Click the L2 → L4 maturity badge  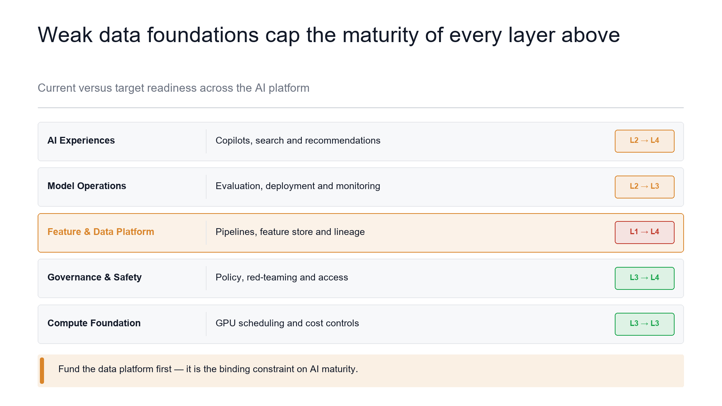click(644, 141)
